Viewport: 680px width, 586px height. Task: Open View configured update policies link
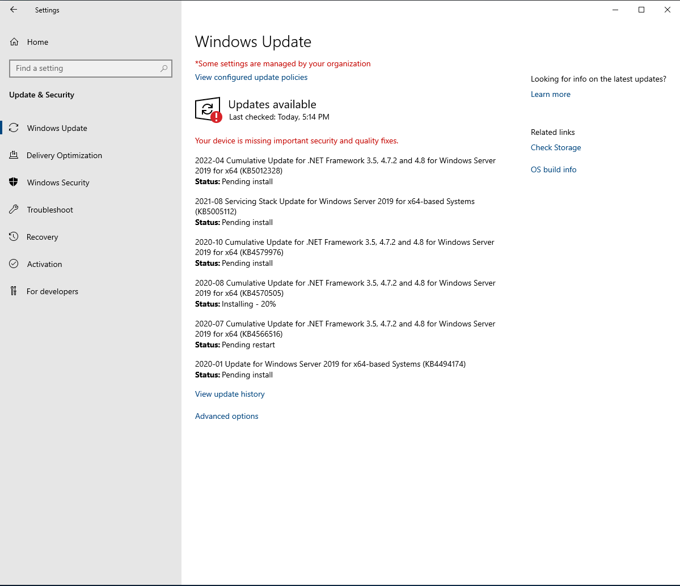251,77
